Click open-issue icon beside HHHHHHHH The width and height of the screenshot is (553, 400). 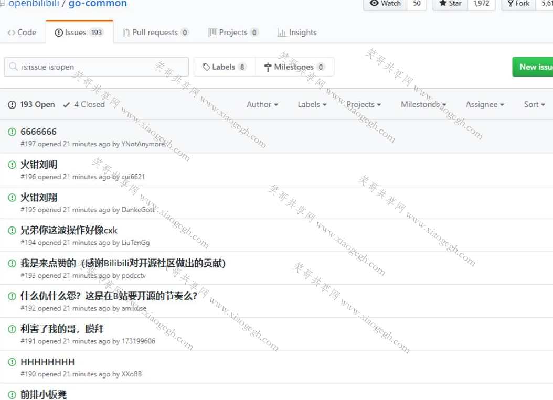pos(12,362)
